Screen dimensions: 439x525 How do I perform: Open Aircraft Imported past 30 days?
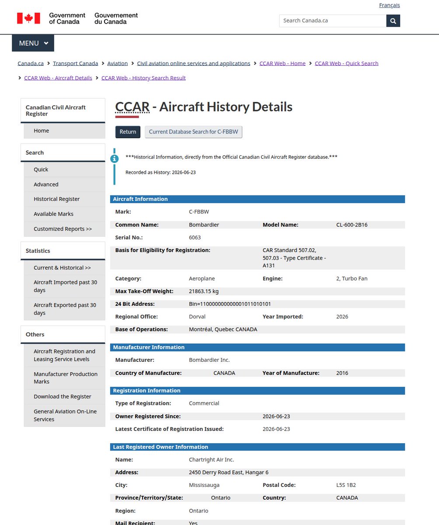click(65, 286)
